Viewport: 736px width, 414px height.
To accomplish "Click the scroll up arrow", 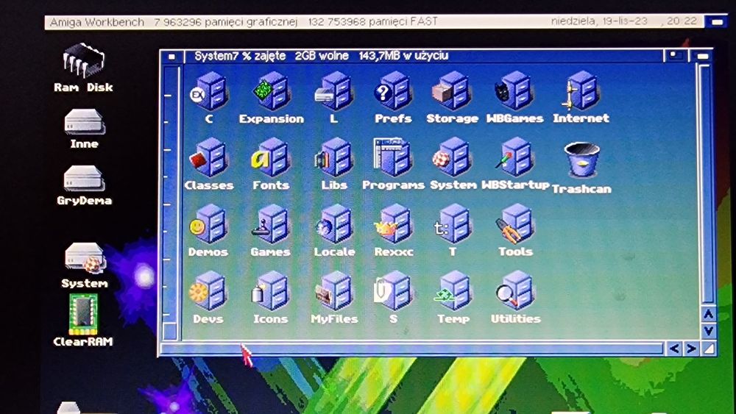I will coord(708,314).
